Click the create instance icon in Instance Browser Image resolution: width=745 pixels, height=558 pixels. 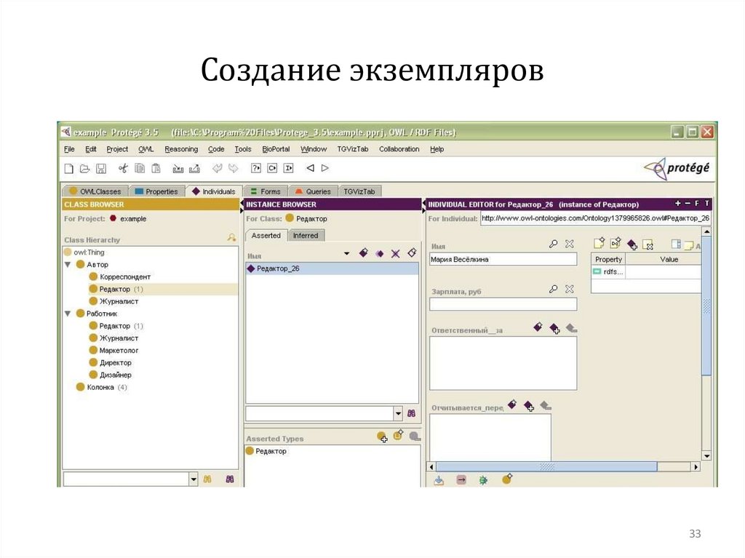[364, 253]
